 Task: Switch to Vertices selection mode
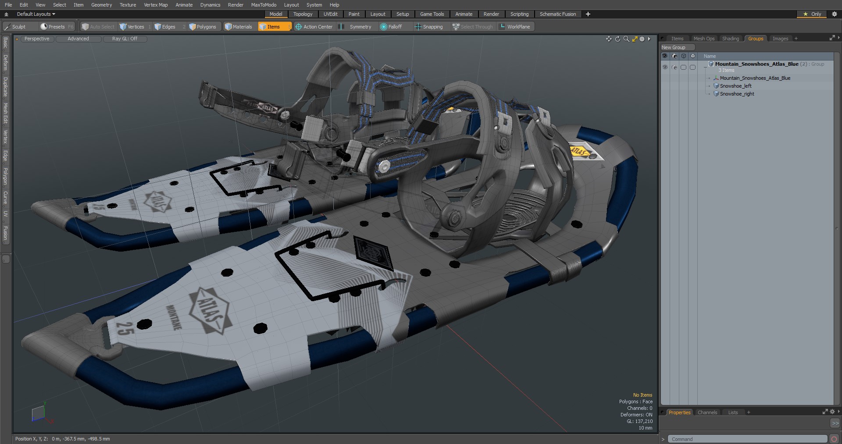[135, 27]
